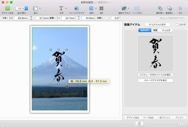Click the 最背面へ send-to-back icon
The height and width of the screenshot is (127, 188).
point(169,8)
